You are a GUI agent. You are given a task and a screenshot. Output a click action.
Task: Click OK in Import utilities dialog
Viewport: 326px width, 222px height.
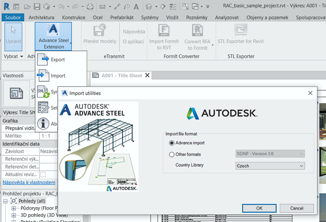(x=259, y=208)
